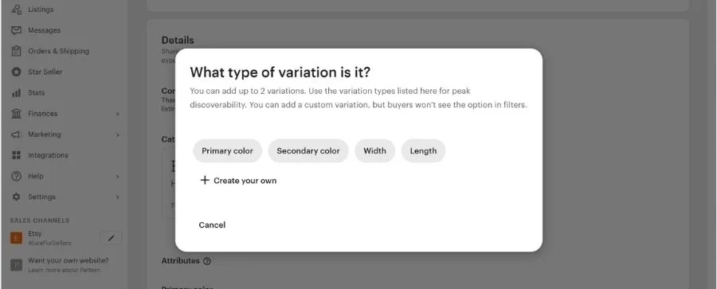Click the Attributes help question icon
The height and width of the screenshot is (289, 717).
click(207, 261)
